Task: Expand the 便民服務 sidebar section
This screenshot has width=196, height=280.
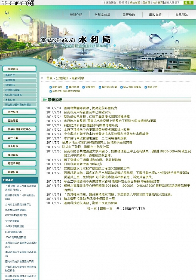Action: pyautogui.click(x=19, y=112)
